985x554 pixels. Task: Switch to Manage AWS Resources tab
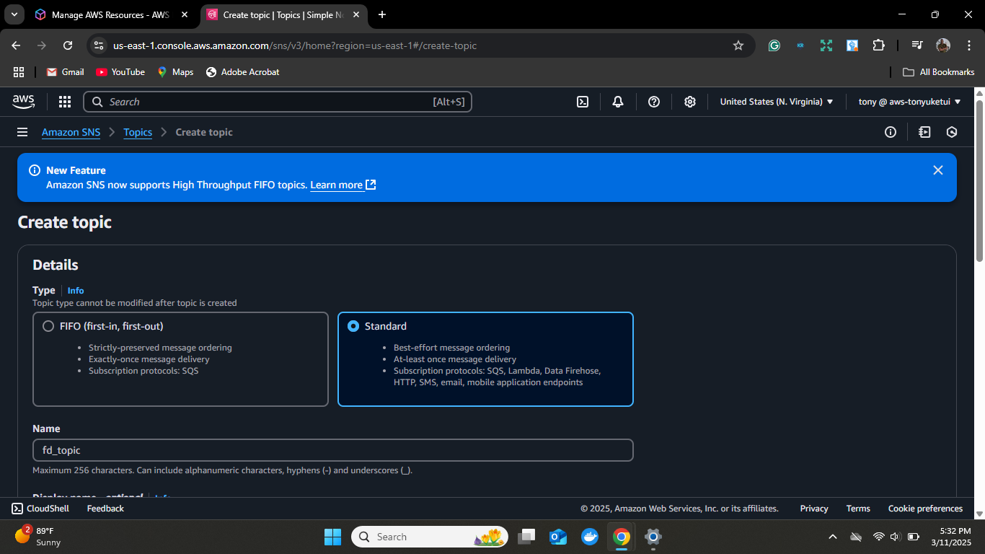[x=110, y=14]
